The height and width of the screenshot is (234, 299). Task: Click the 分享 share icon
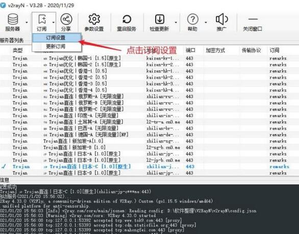pyautogui.click(x=66, y=22)
